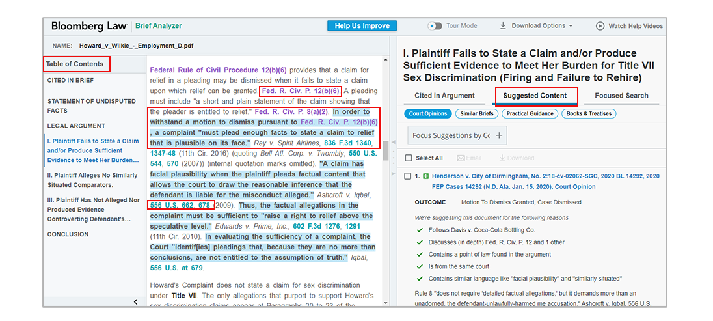713x321 pixels.
Task: Click the Email envelope icon
Action: pyautogui.click(x=461, y=158)
